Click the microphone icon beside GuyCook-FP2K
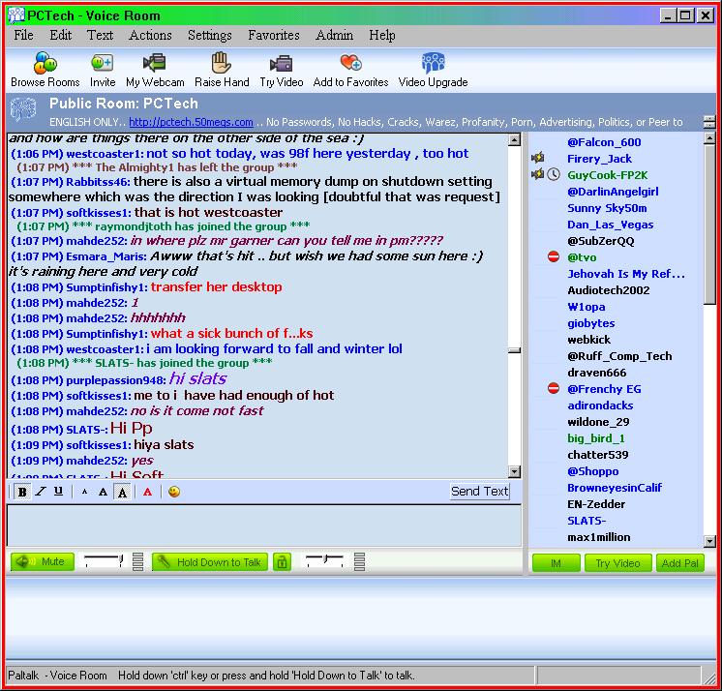The height and width of the screenshot is (691, 722). click(x=537, y=174)
